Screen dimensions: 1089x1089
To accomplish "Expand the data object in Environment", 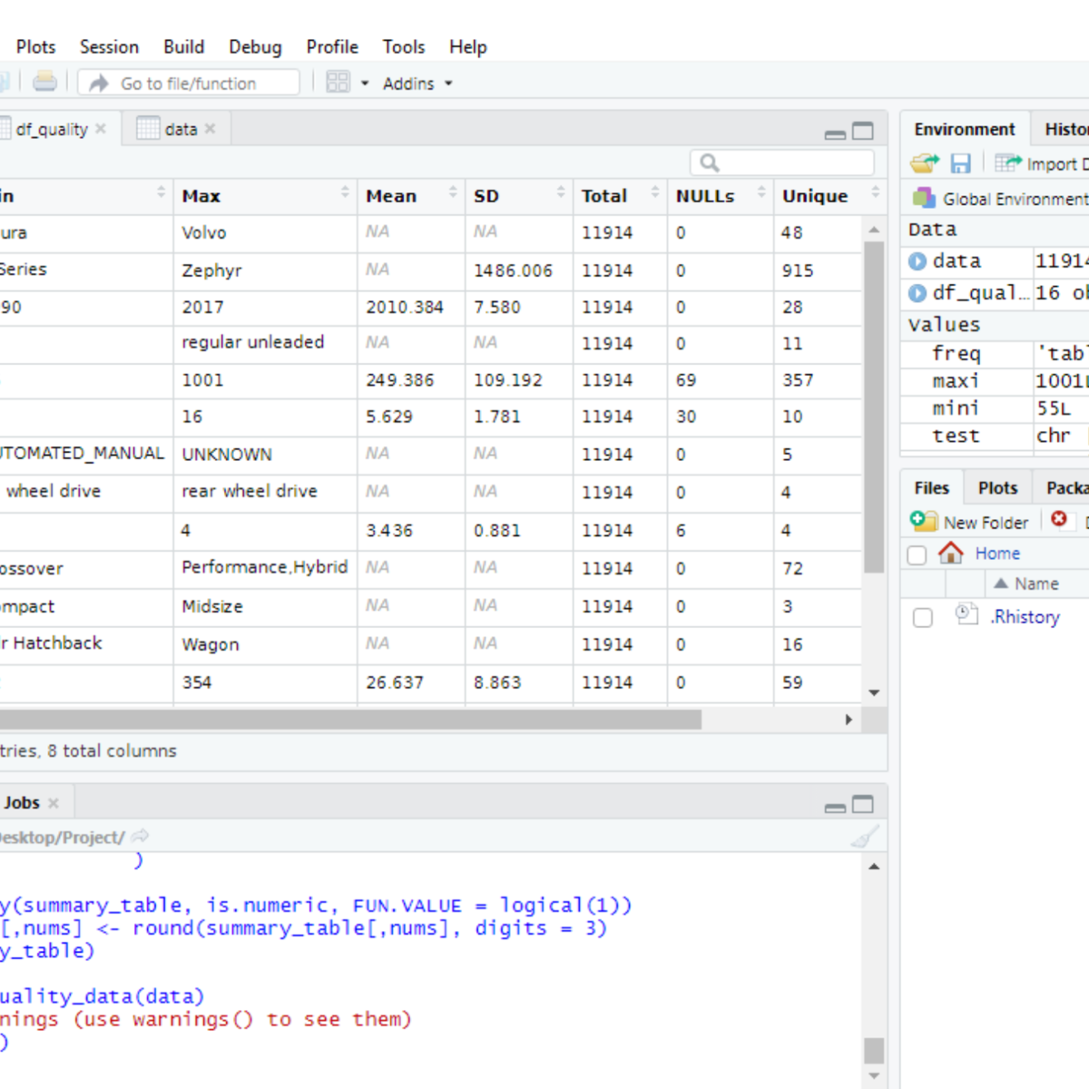I will point(917,261).
